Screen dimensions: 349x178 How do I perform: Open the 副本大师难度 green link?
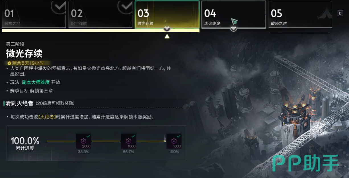[x=36, y=82]
